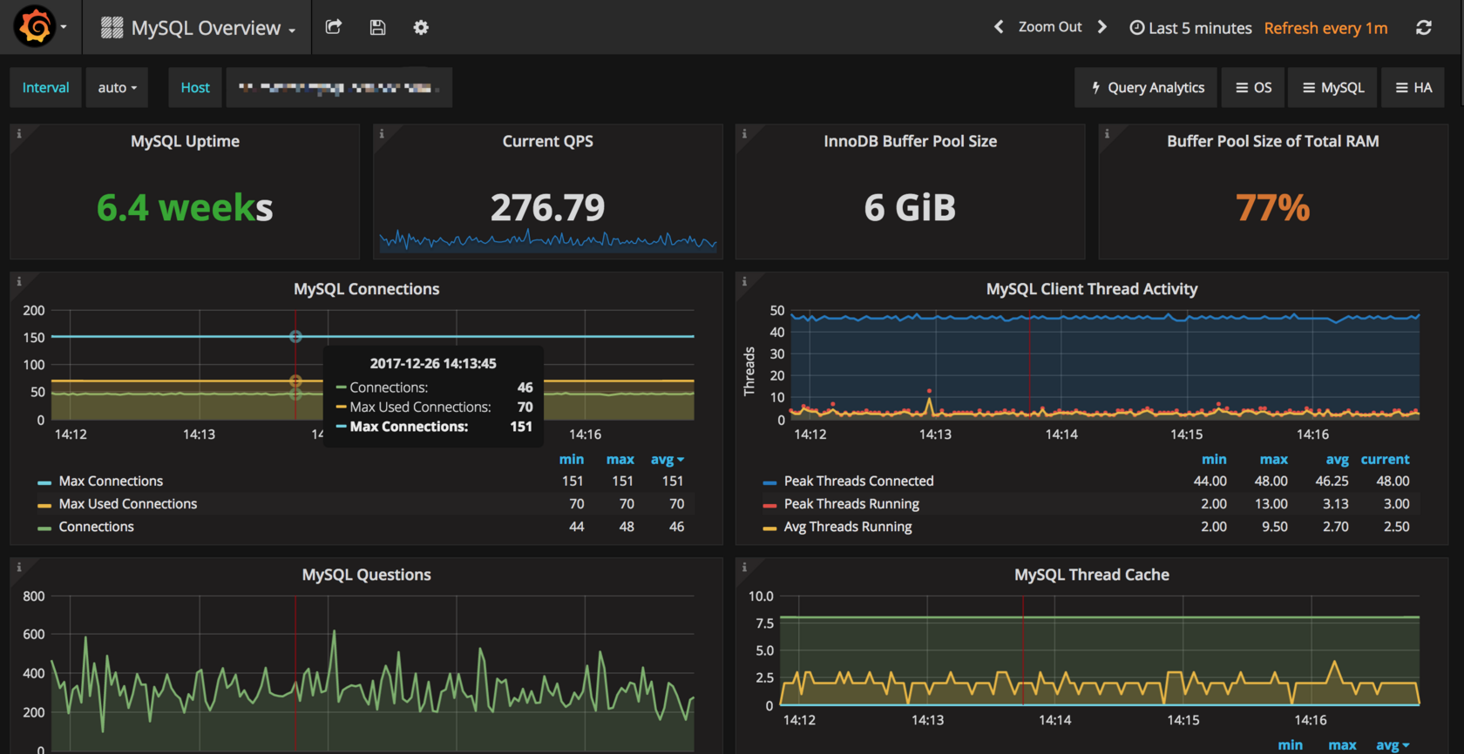The image size is (1464, 754).
Task: Open the Last 5 minutes time picker
Action: (1190, 28)
